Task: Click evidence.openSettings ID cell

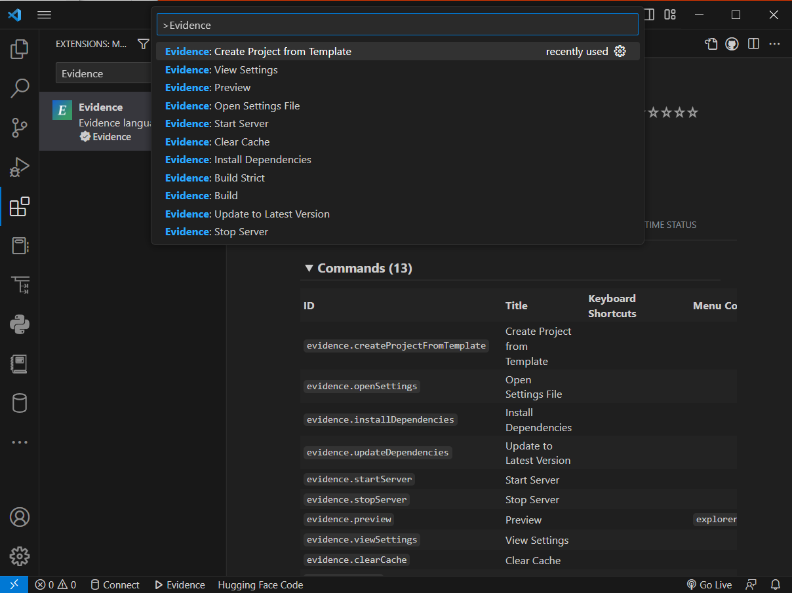Action: 362,386
